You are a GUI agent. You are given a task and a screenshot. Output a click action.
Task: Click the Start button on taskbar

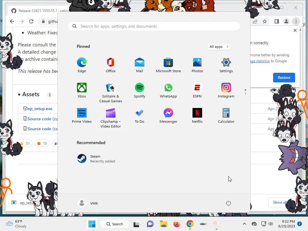[x=92, y=224]
